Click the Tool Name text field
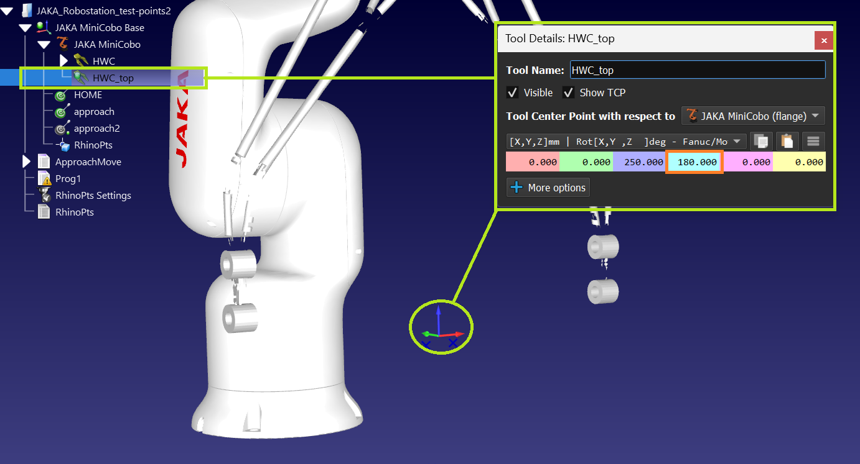 (697, 70)
